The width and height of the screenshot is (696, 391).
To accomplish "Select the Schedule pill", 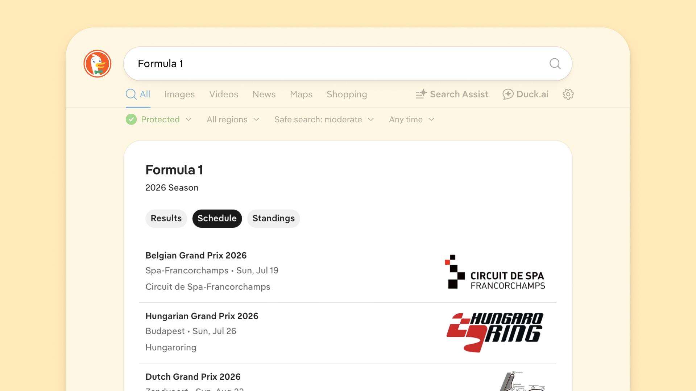I will pos(217,218).
